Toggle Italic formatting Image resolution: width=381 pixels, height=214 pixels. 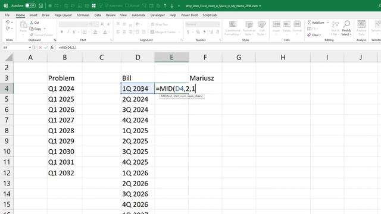(x=68, y=32)
